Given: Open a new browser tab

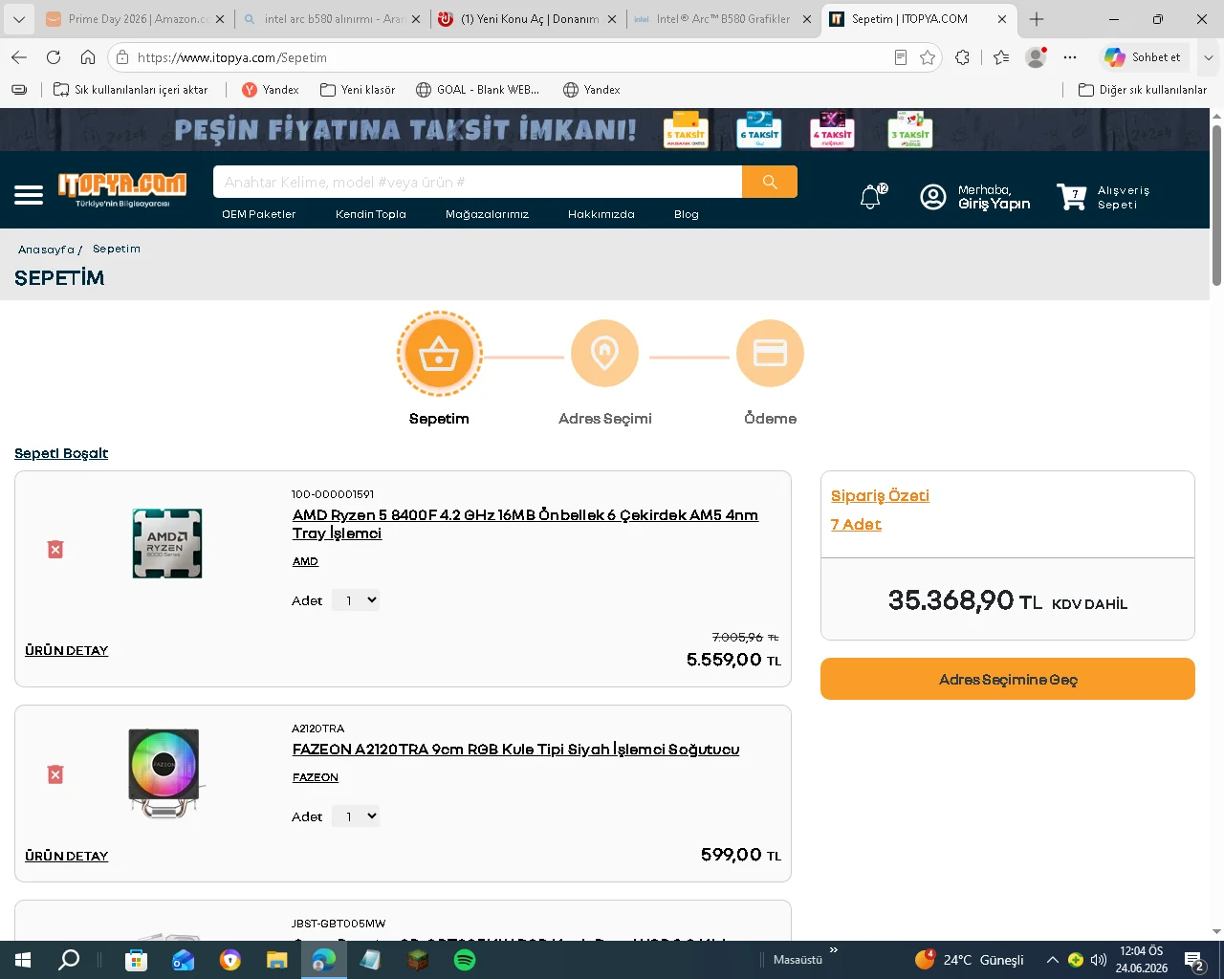Looking at the screenshot, I should 1037,19.
